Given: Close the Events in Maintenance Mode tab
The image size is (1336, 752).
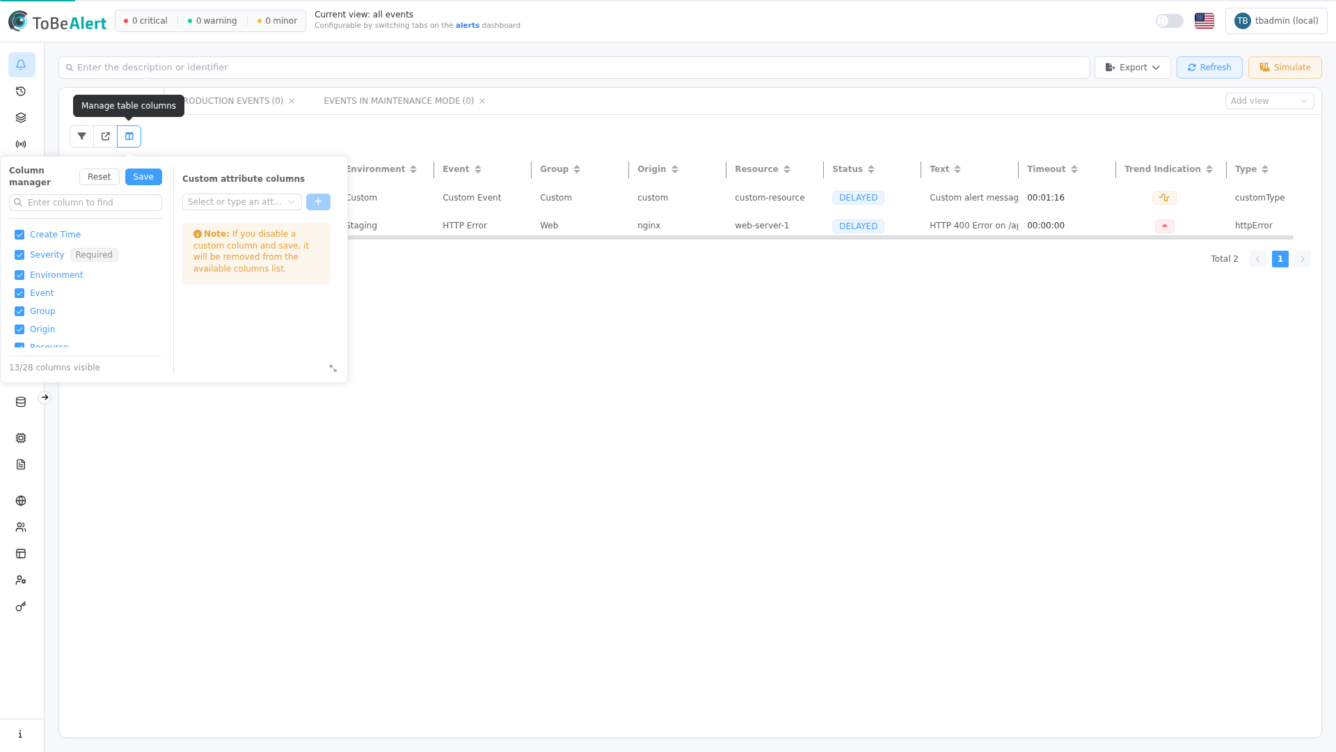Looking at the screenshot, I should point(482,101).
